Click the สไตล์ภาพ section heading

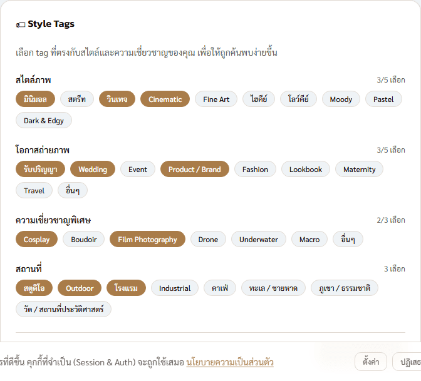33,80
